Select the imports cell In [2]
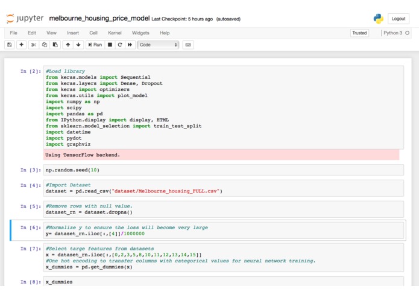419x298 pixels. (224, 108)
